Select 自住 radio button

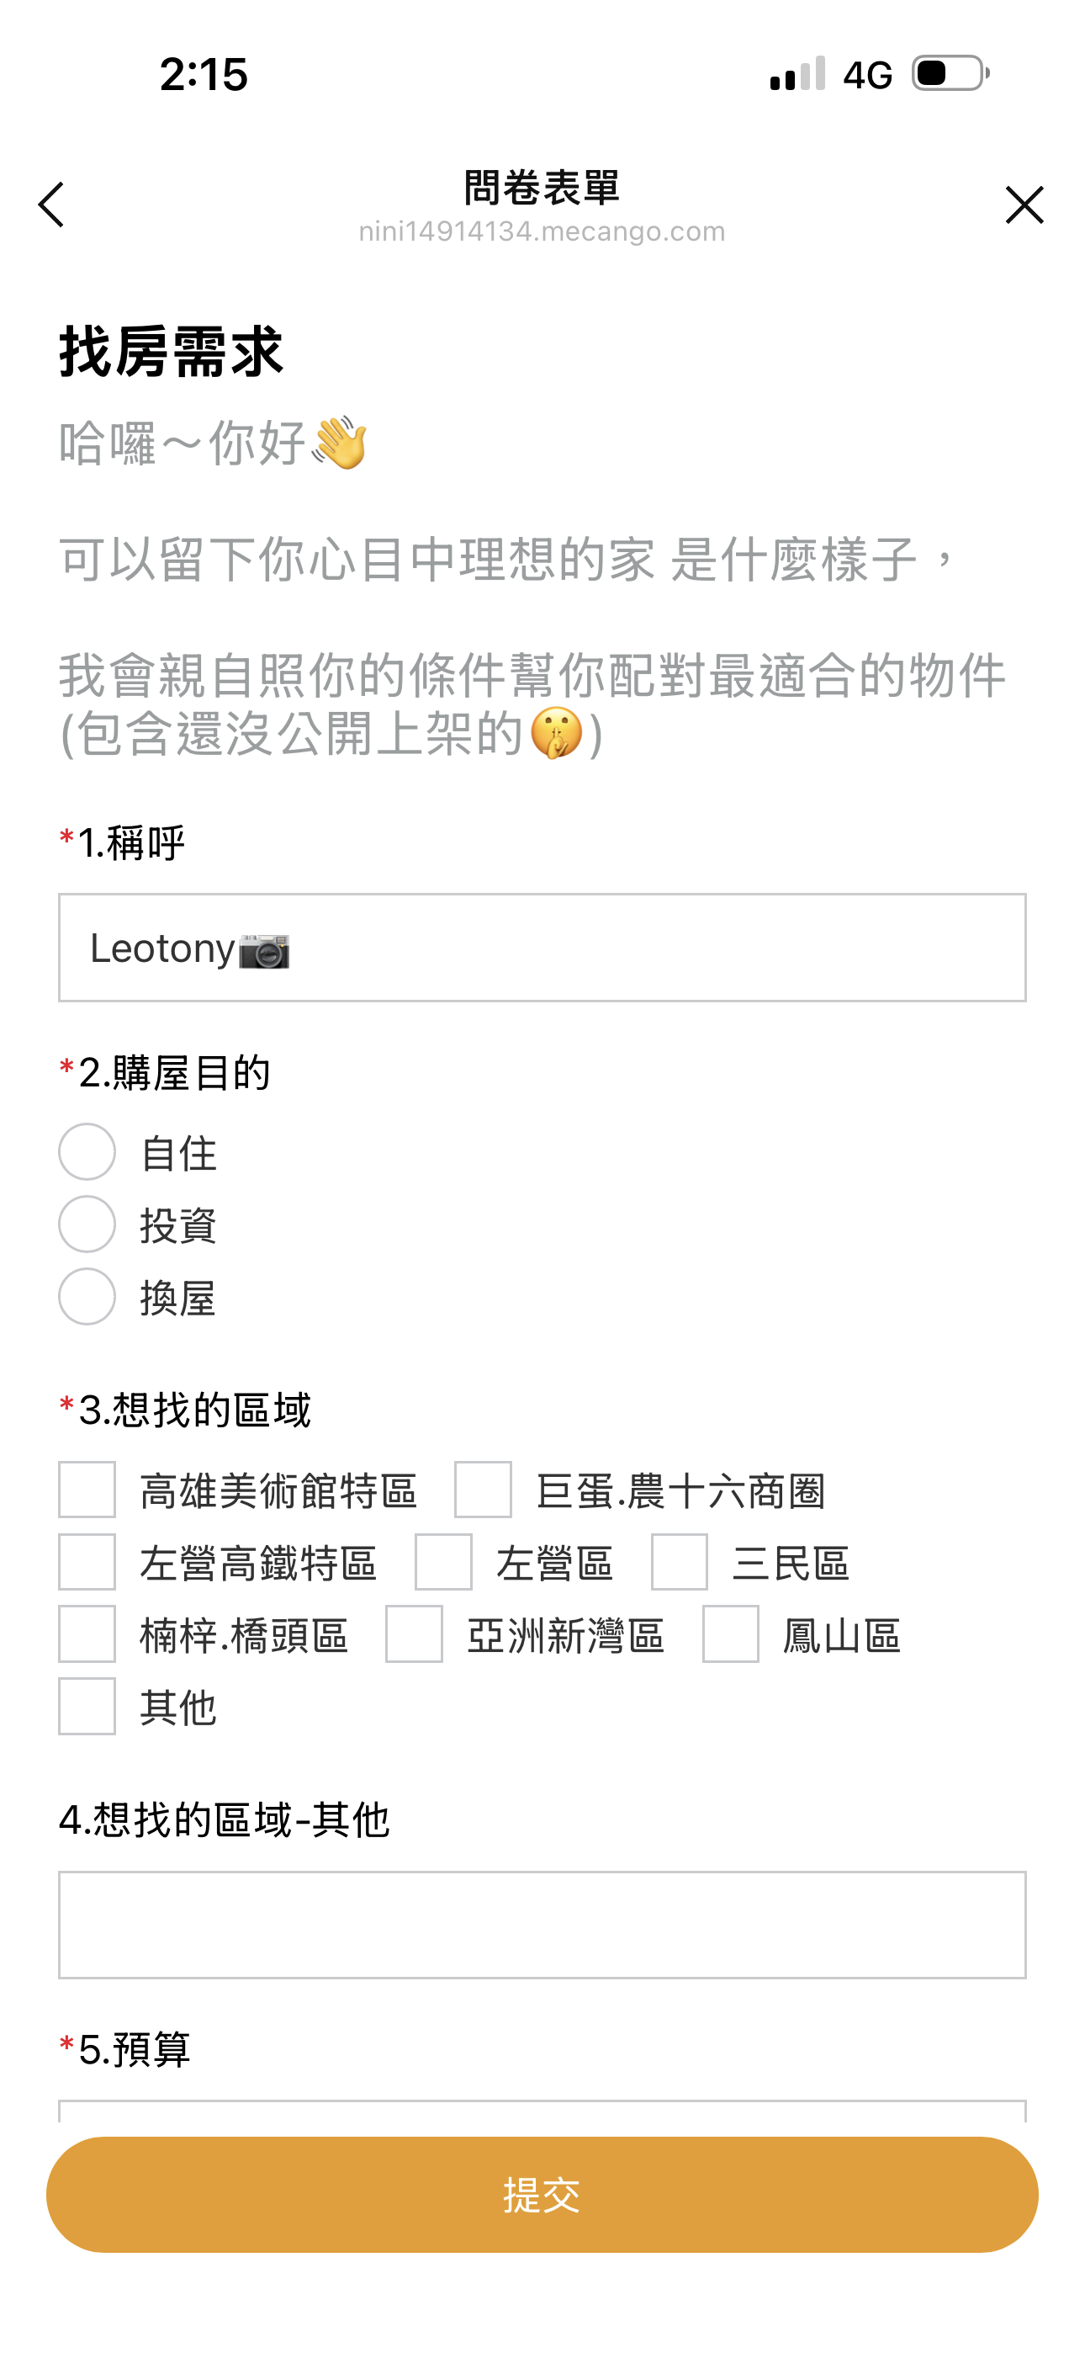point(87,1152)
